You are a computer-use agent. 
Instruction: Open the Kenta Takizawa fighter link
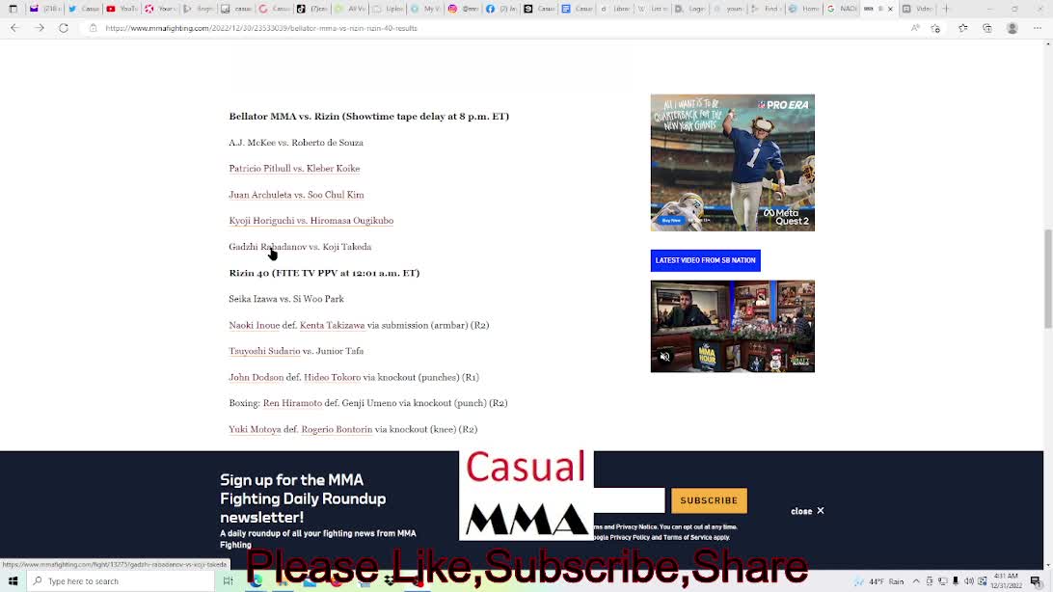coord(332,325)
